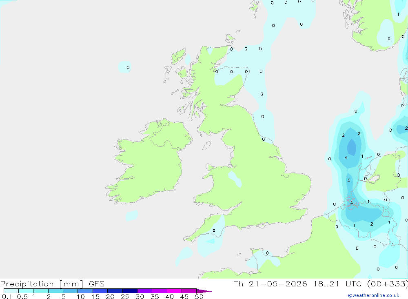The width and height of the screenshot is (408, 299).
Task: Click the darkest blue precipitation core in North Sea
Action: tap(352, 147)
